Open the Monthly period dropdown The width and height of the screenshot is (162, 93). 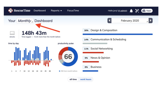point(25,21)
